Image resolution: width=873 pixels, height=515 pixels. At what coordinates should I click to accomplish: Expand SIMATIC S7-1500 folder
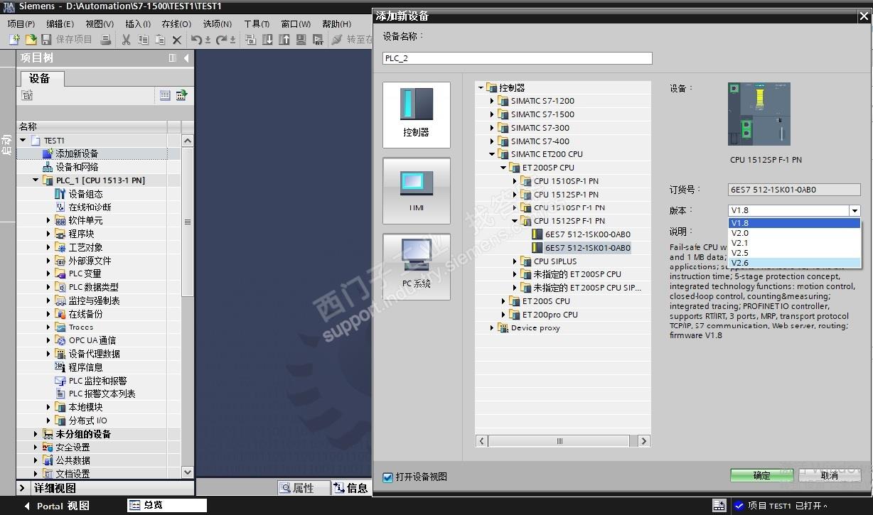click(x=492, y=114)
